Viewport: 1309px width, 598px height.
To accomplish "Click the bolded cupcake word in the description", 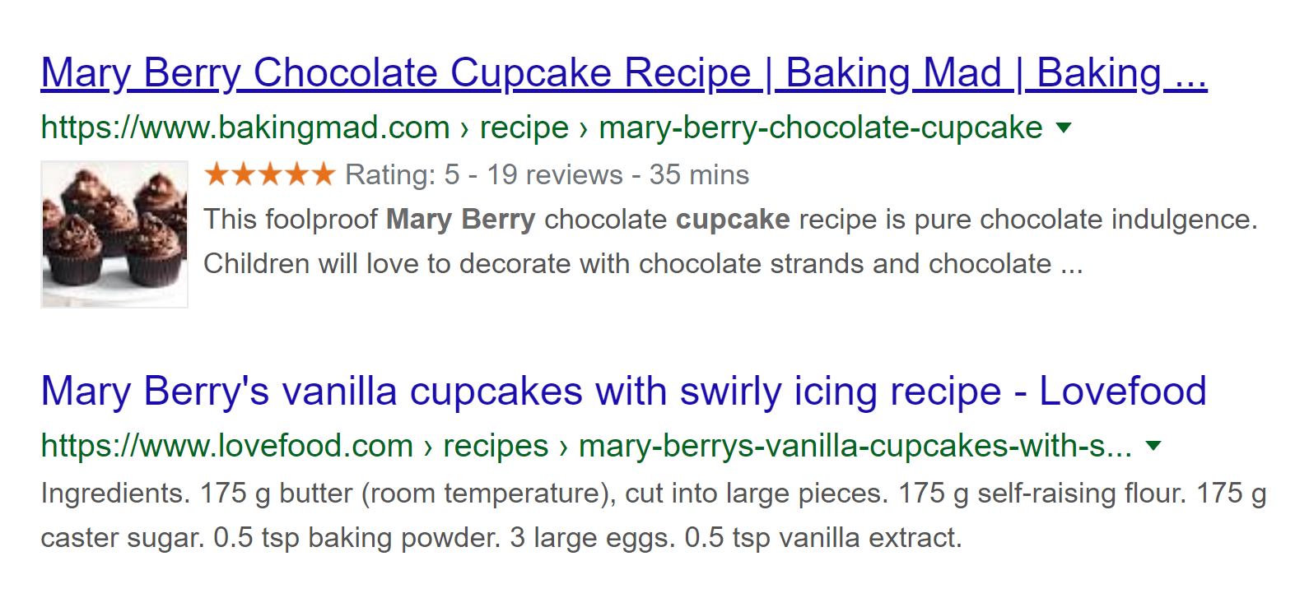I will pyautogui.click(x=731, y=220).
